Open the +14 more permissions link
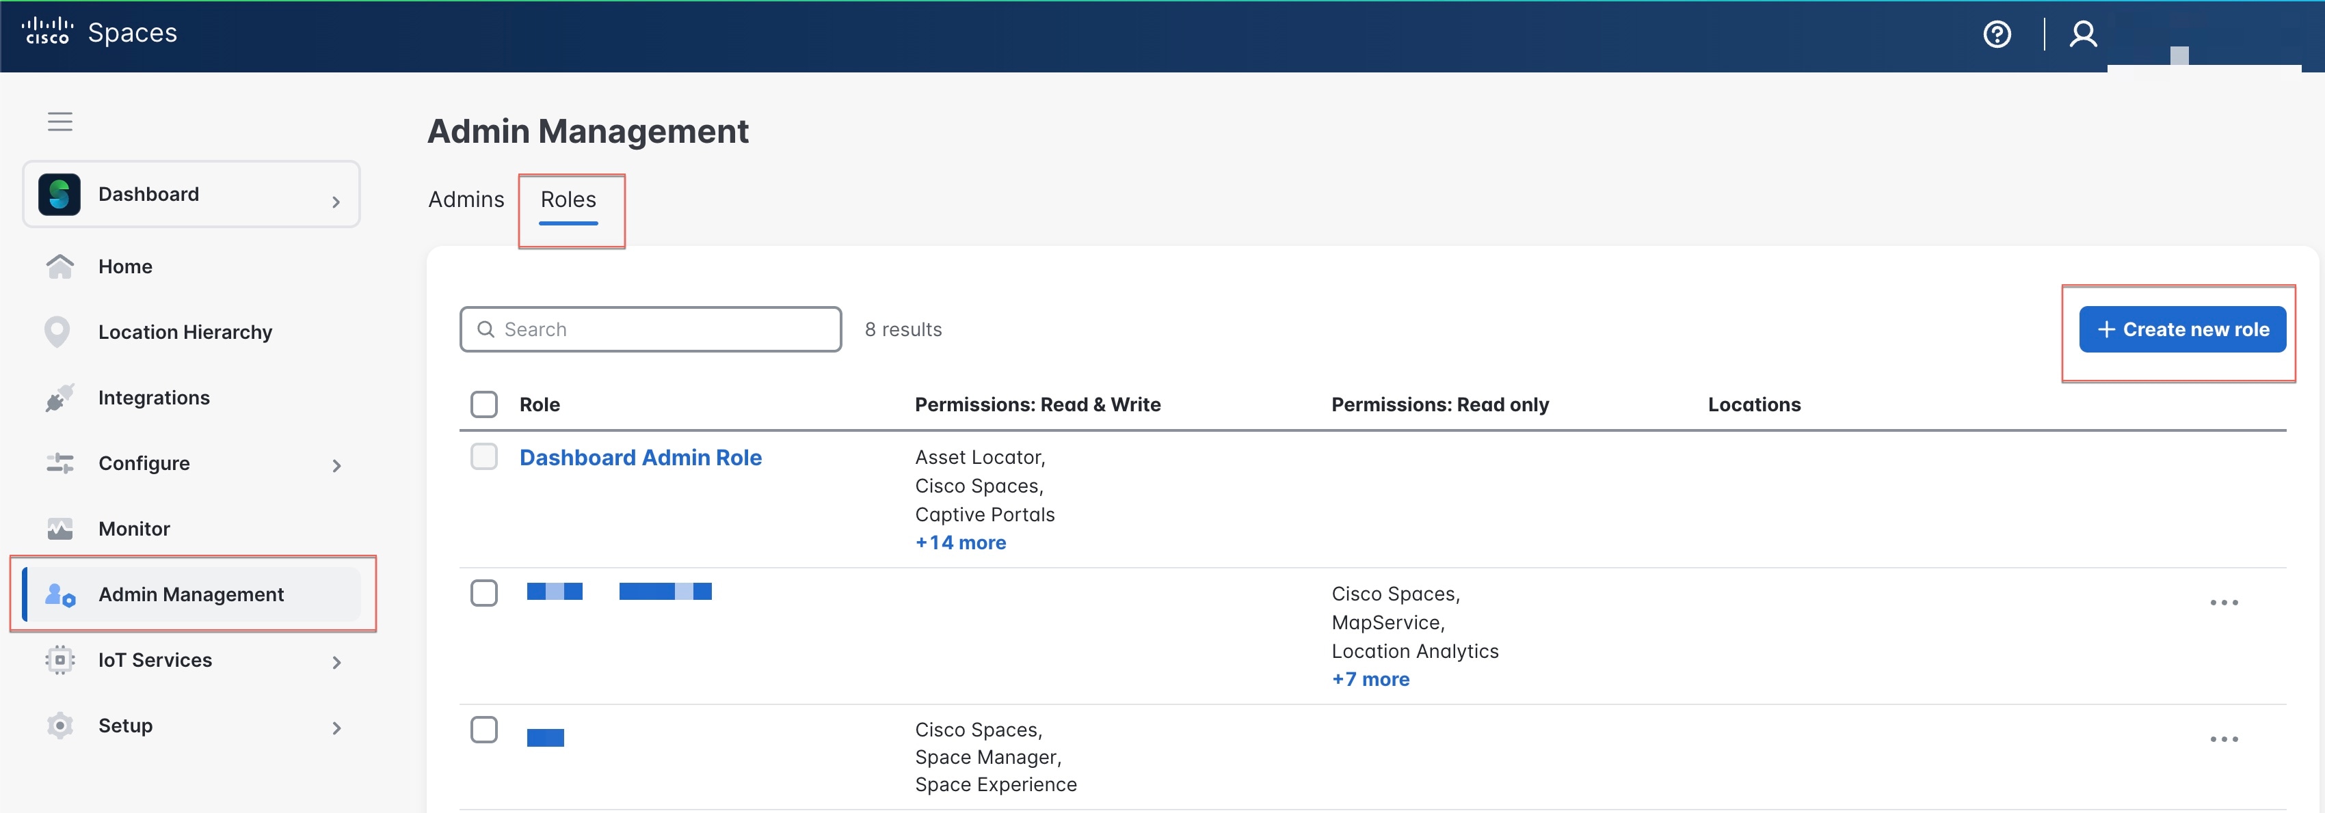Image resolution: width=2325 pixels, height=813 pixels. tap(960, 542)
